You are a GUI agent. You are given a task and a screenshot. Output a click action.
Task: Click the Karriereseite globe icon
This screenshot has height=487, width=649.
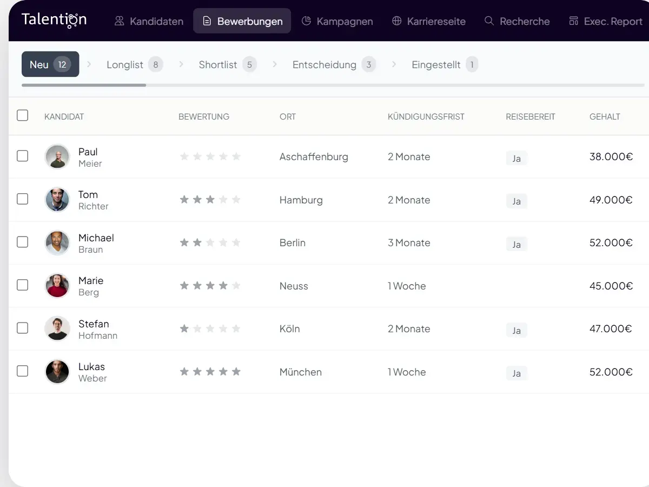click(x=396, y=21)
